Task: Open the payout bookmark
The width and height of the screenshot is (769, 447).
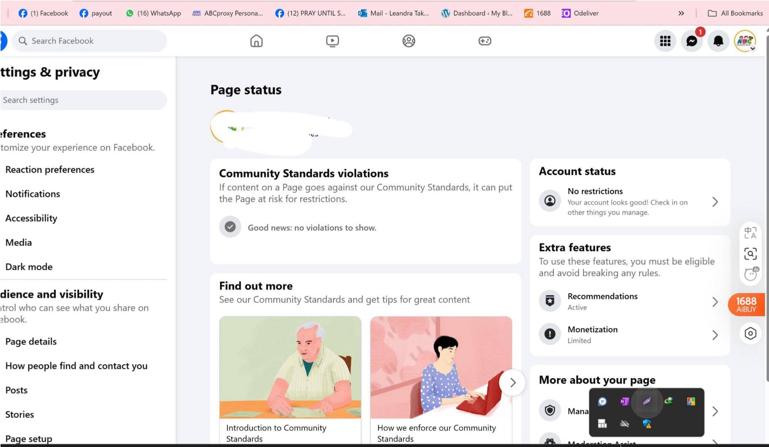Action: [x=96, y=13]
